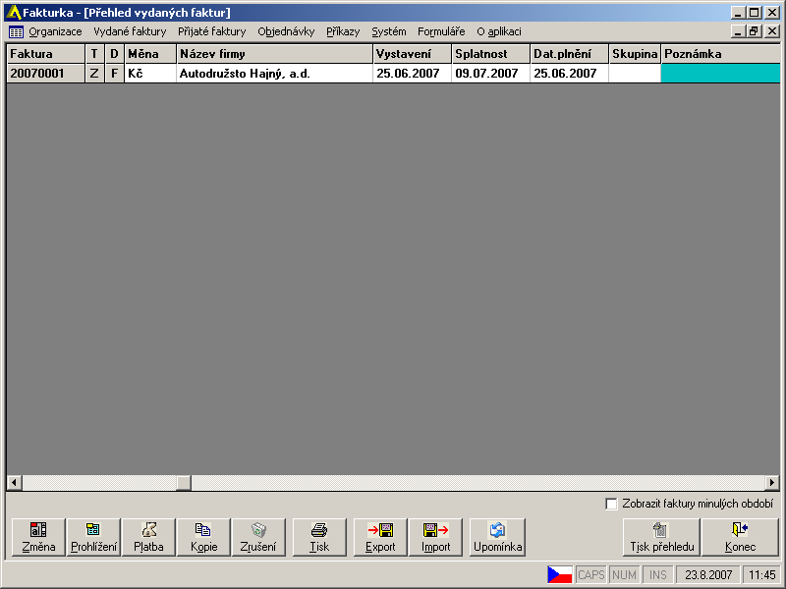Click the horizontal scrollbar left arrow
Screen dimensions: 786x589
(14, 483)
